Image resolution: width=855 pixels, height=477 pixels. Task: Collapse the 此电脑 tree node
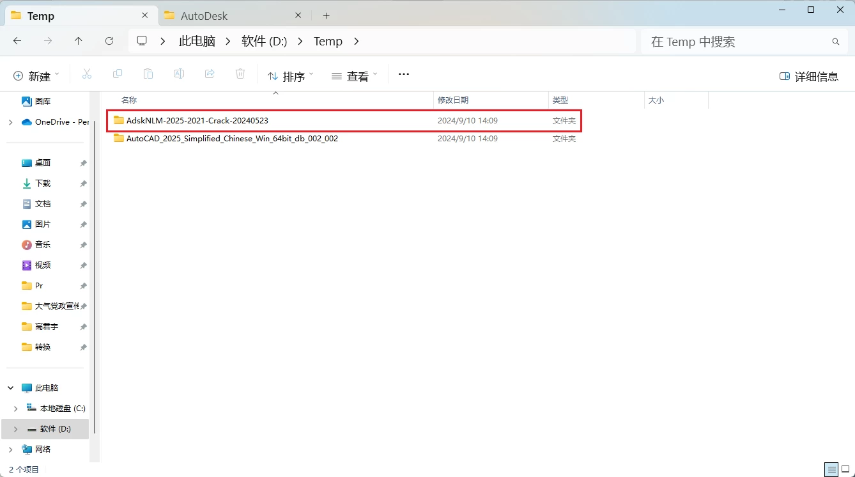point(10,388)
